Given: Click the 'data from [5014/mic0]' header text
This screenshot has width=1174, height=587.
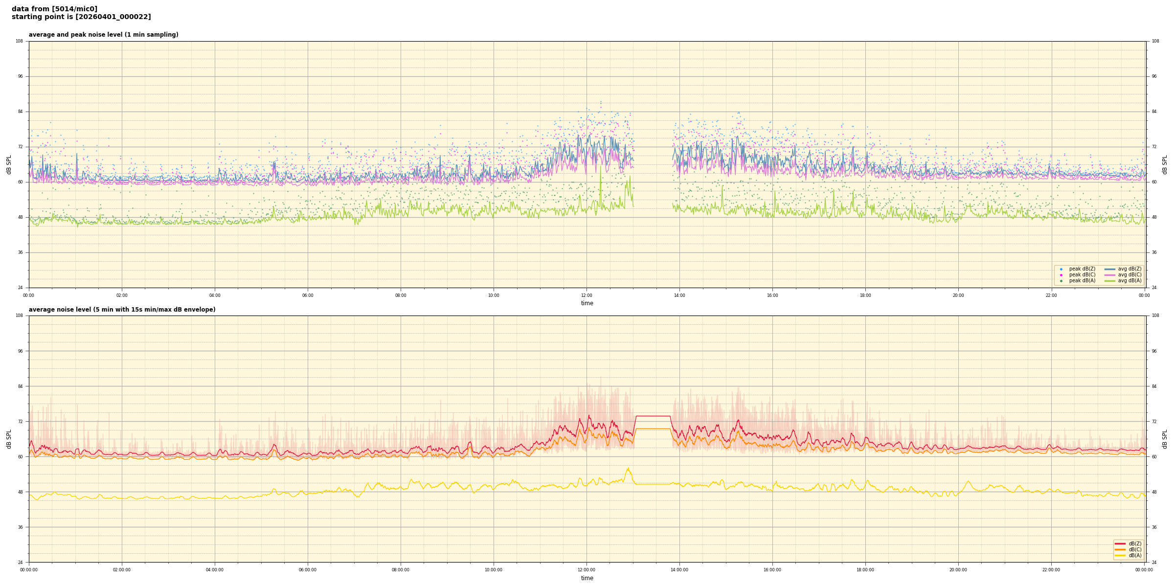Looking at the screenshot, I should 54,9.
